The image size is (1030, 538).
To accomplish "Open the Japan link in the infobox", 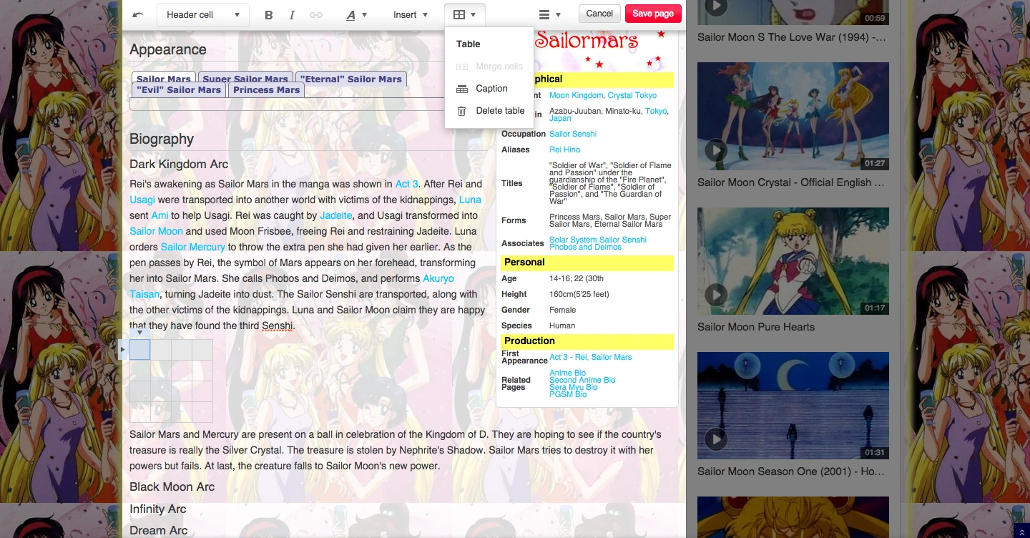I will (x=560, y=119).
